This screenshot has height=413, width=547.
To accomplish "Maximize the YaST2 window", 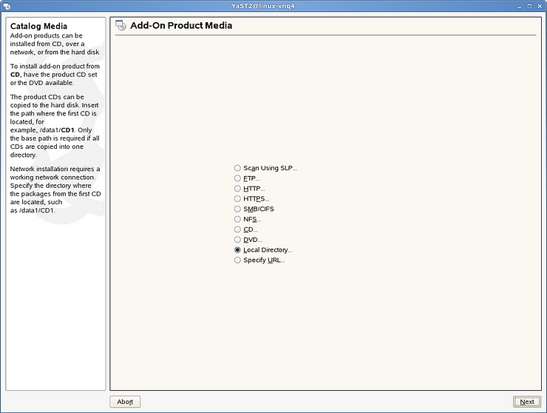I will coord(529,6).
